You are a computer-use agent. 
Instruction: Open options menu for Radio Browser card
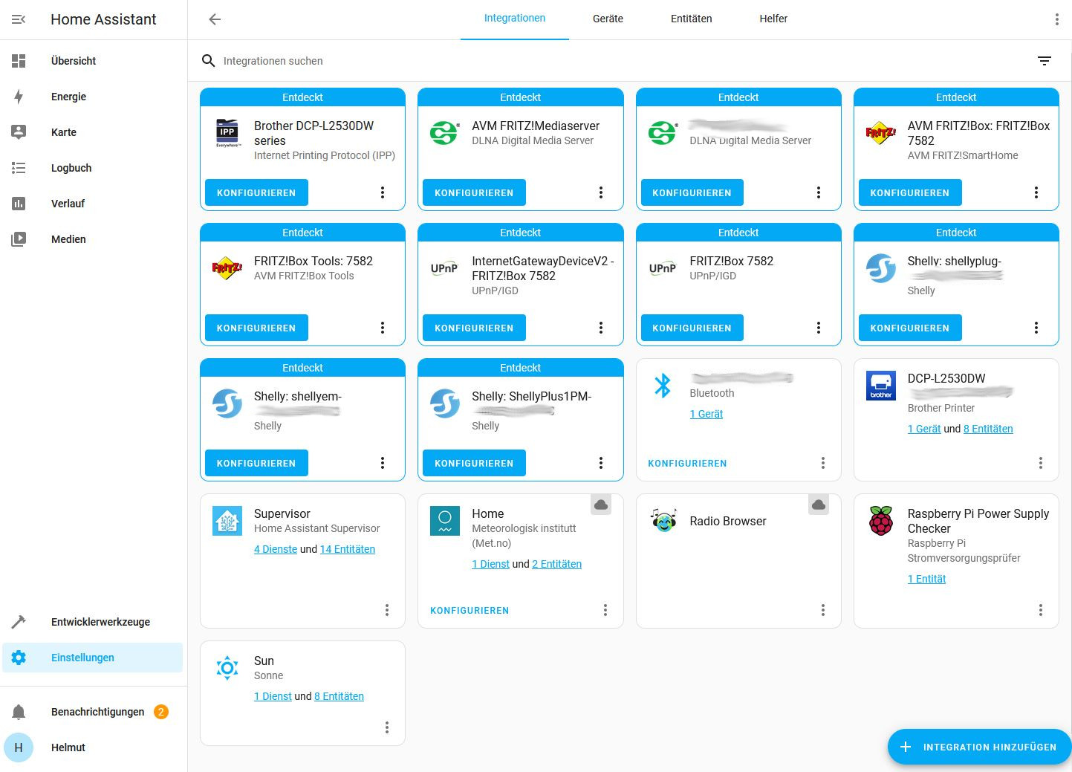pyautogui.click(x=823, y=610)
